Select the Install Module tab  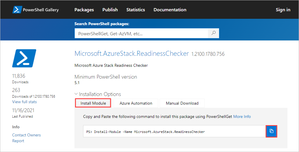pyautogui.click(x=93, y=103)
